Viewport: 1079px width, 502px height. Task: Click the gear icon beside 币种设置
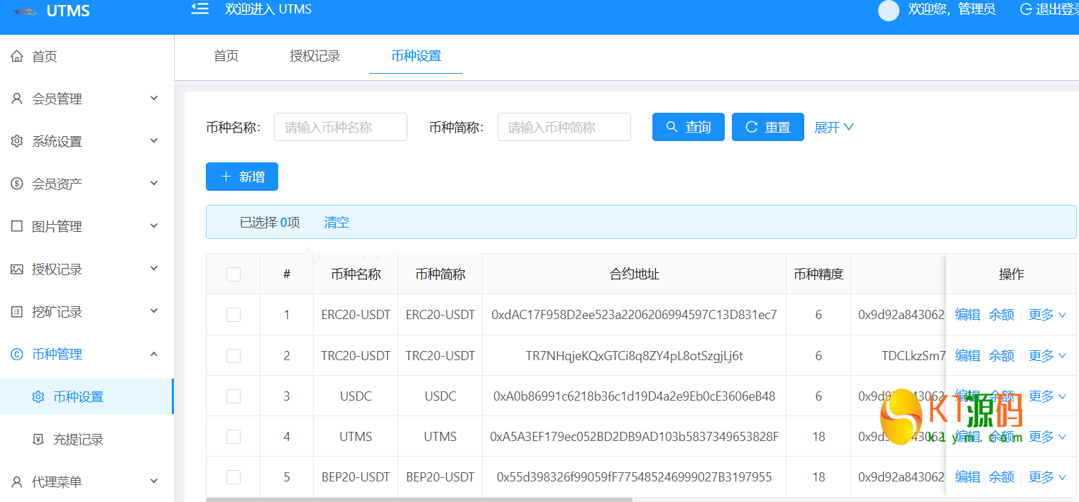[x=38, y=396]
